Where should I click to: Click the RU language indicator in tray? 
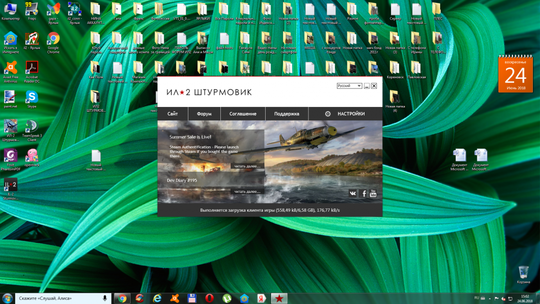477,298
